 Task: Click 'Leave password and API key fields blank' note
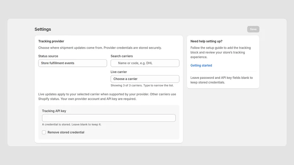click(x=222, y=80)
